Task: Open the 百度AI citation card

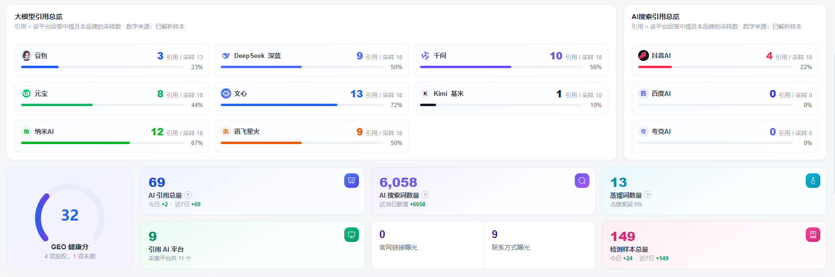Action: click(x=725, y=98)
